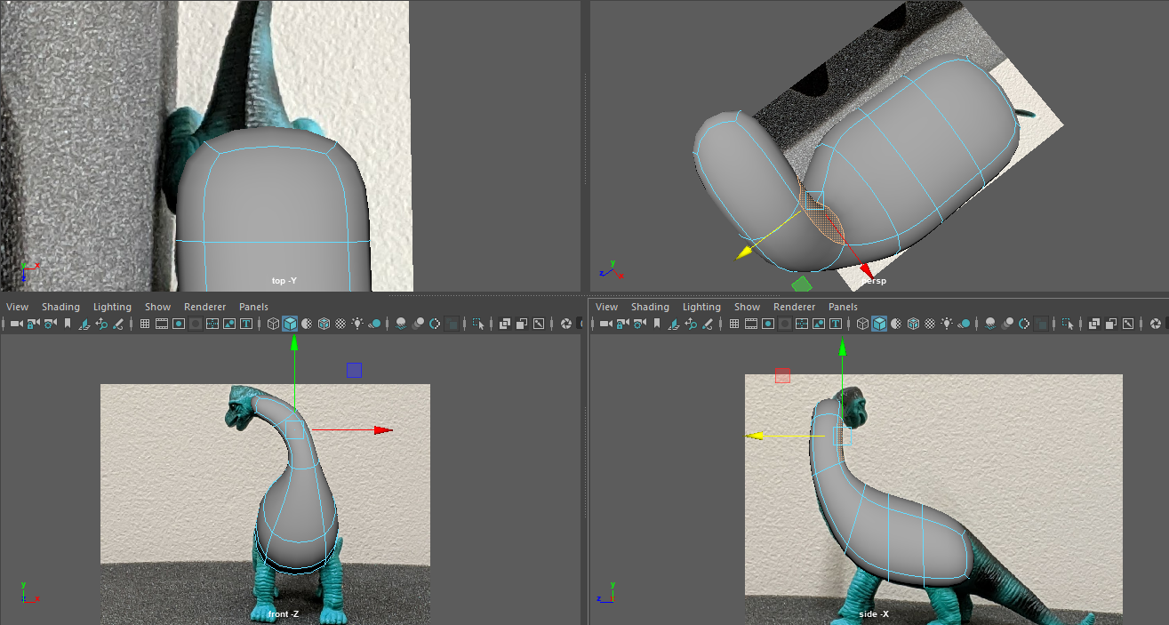Open Shading menu in front view panel

[x=60, y=307]
